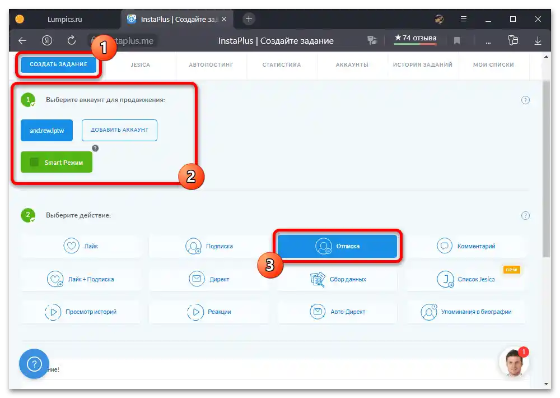
Task: Click the Создать задание button
Action: pos(58,64)
